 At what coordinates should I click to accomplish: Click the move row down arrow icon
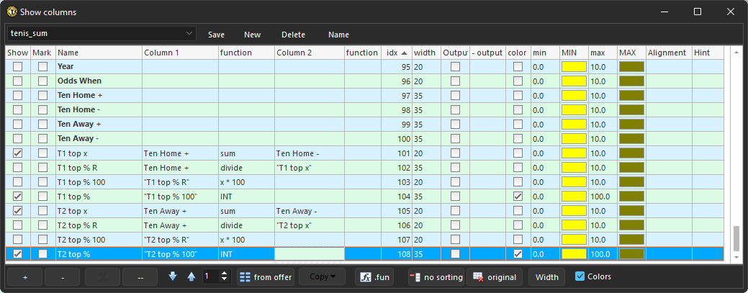[173, 276]
